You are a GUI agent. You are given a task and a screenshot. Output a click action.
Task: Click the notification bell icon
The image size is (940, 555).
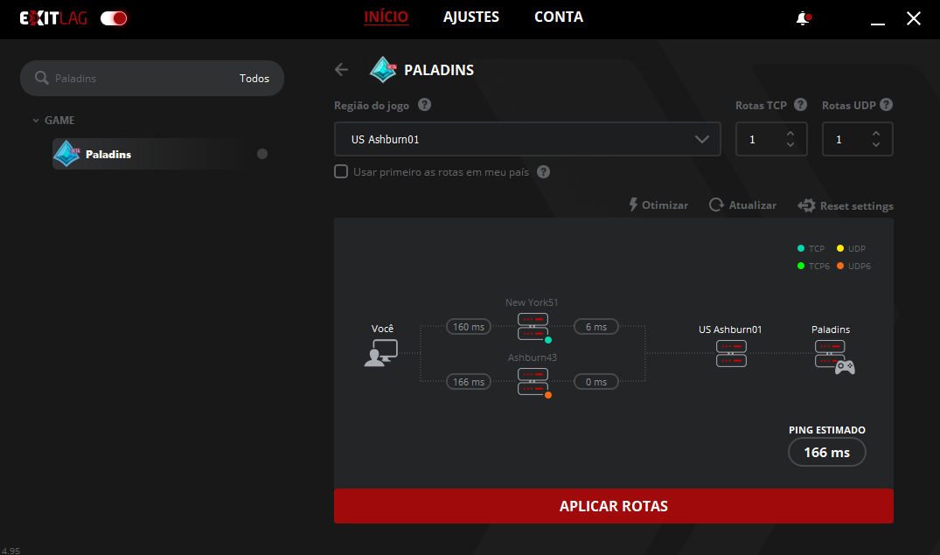[x=803, y=18]
